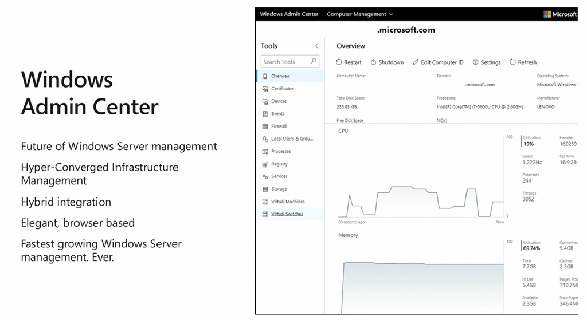This screenshot has width=587, height=320.
Task: Click the Total memory 7.7GB value
Action: [x=529, y=267]
